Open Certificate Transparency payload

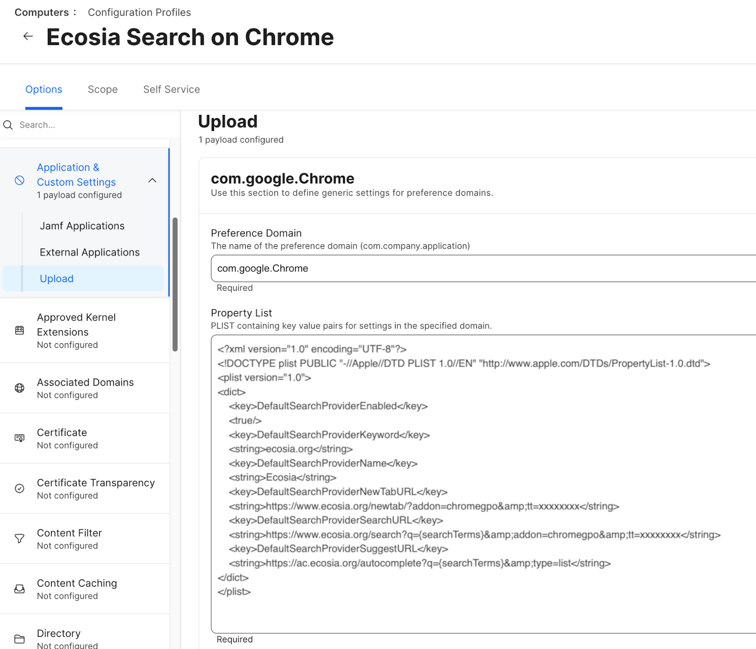(85, 488)
